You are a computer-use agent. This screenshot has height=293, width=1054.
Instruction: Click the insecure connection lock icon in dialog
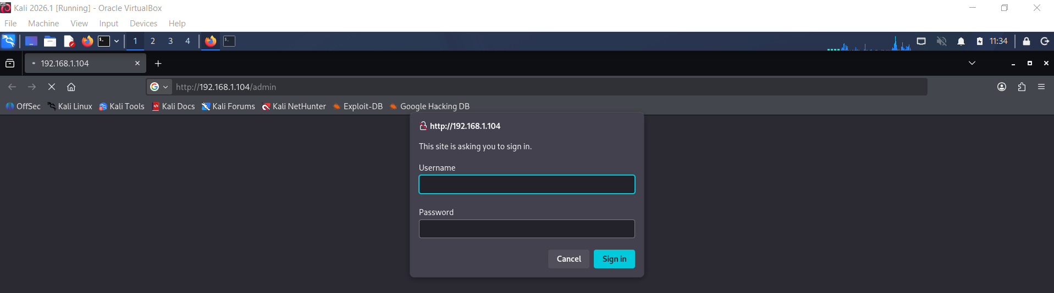click(423, 126)
